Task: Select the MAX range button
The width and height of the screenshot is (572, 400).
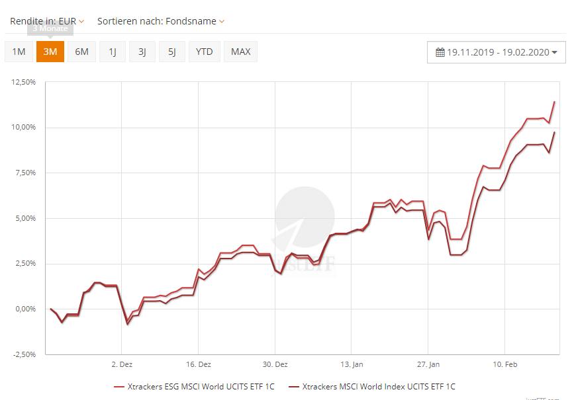Action: [x=240, y=52]
